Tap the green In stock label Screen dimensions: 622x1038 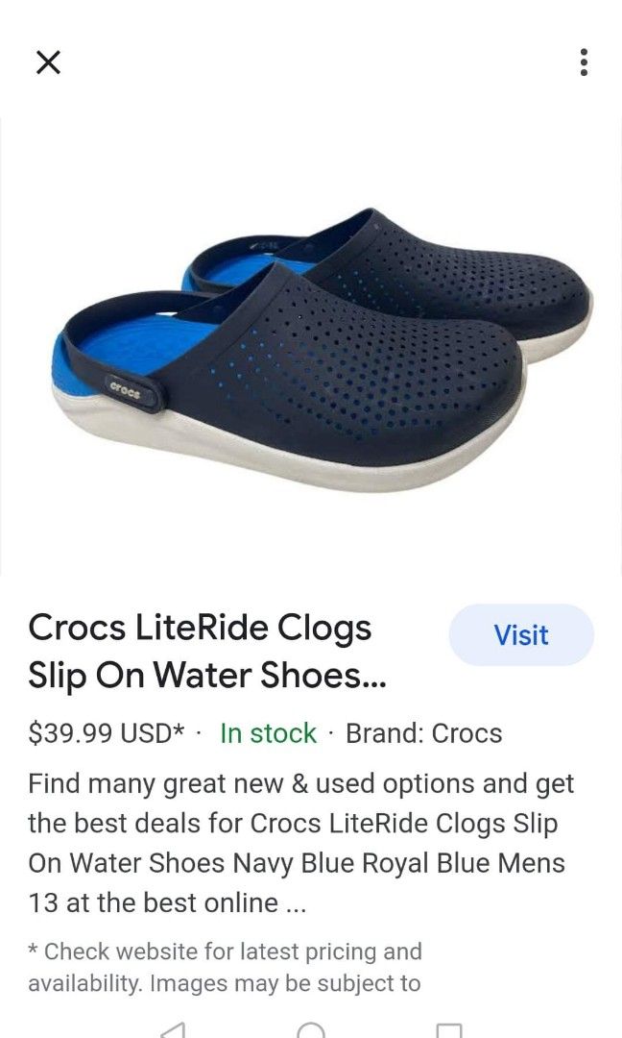(x=269, y=733)
